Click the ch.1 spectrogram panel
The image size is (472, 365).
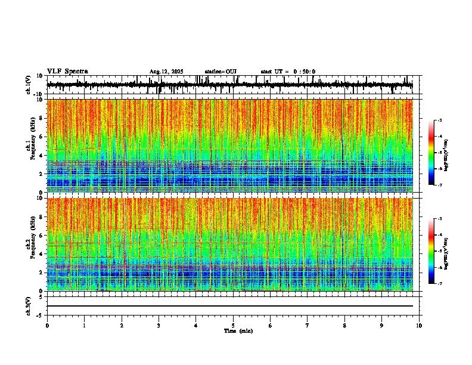pyautogui.click(x=229, y=146)
